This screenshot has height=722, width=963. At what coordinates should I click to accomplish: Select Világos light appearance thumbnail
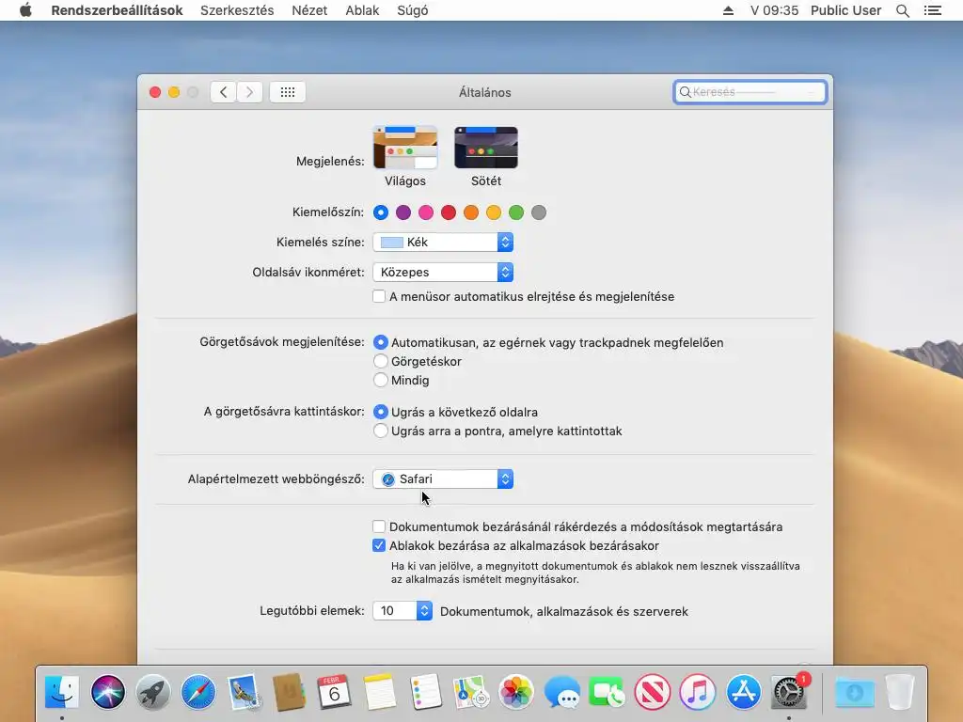405,148
